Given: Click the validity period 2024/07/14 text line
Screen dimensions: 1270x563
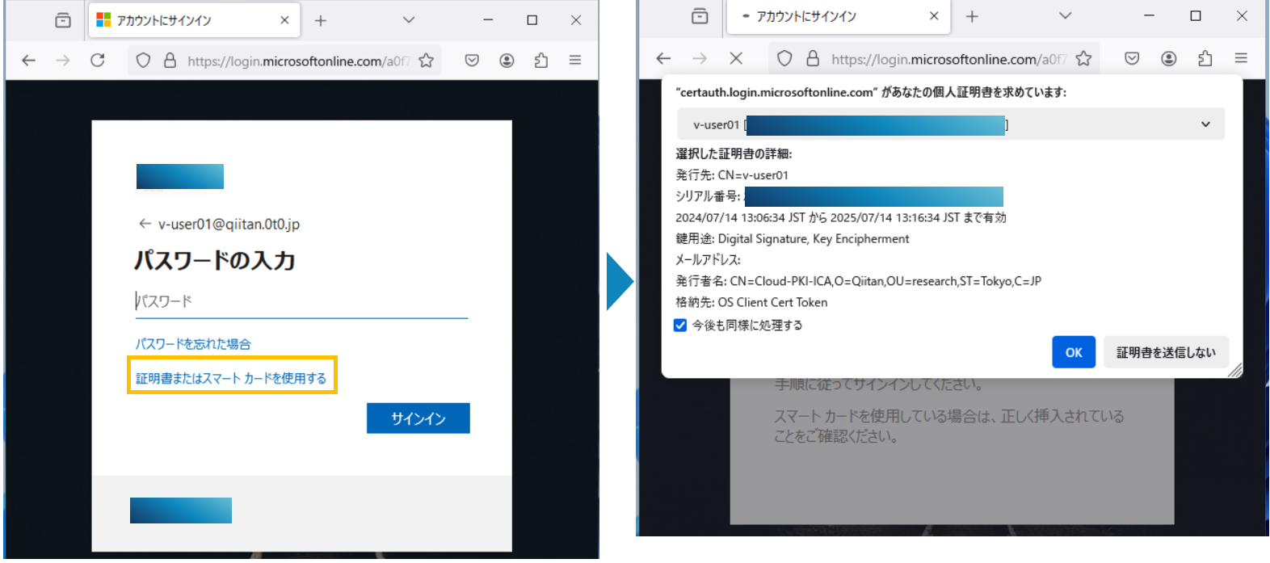Looking at the screenshot, I should point(841,217).
